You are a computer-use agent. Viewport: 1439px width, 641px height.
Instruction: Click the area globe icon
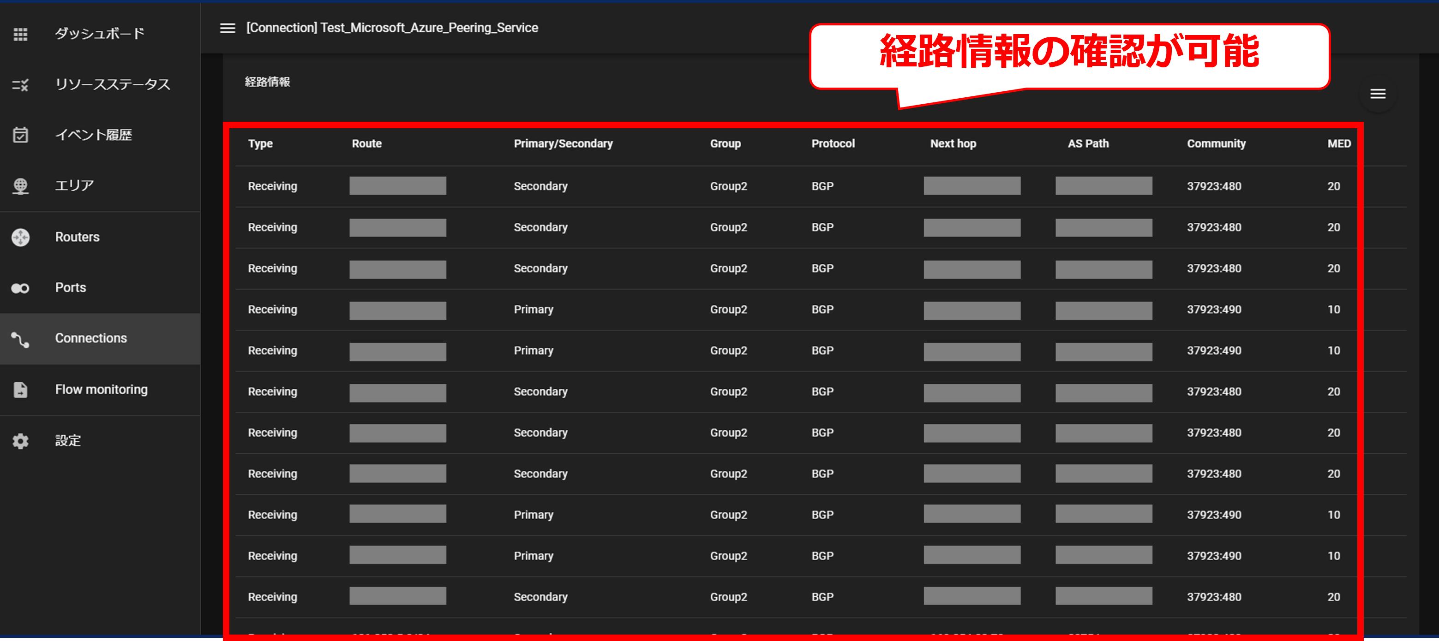[x=21, y=186]
